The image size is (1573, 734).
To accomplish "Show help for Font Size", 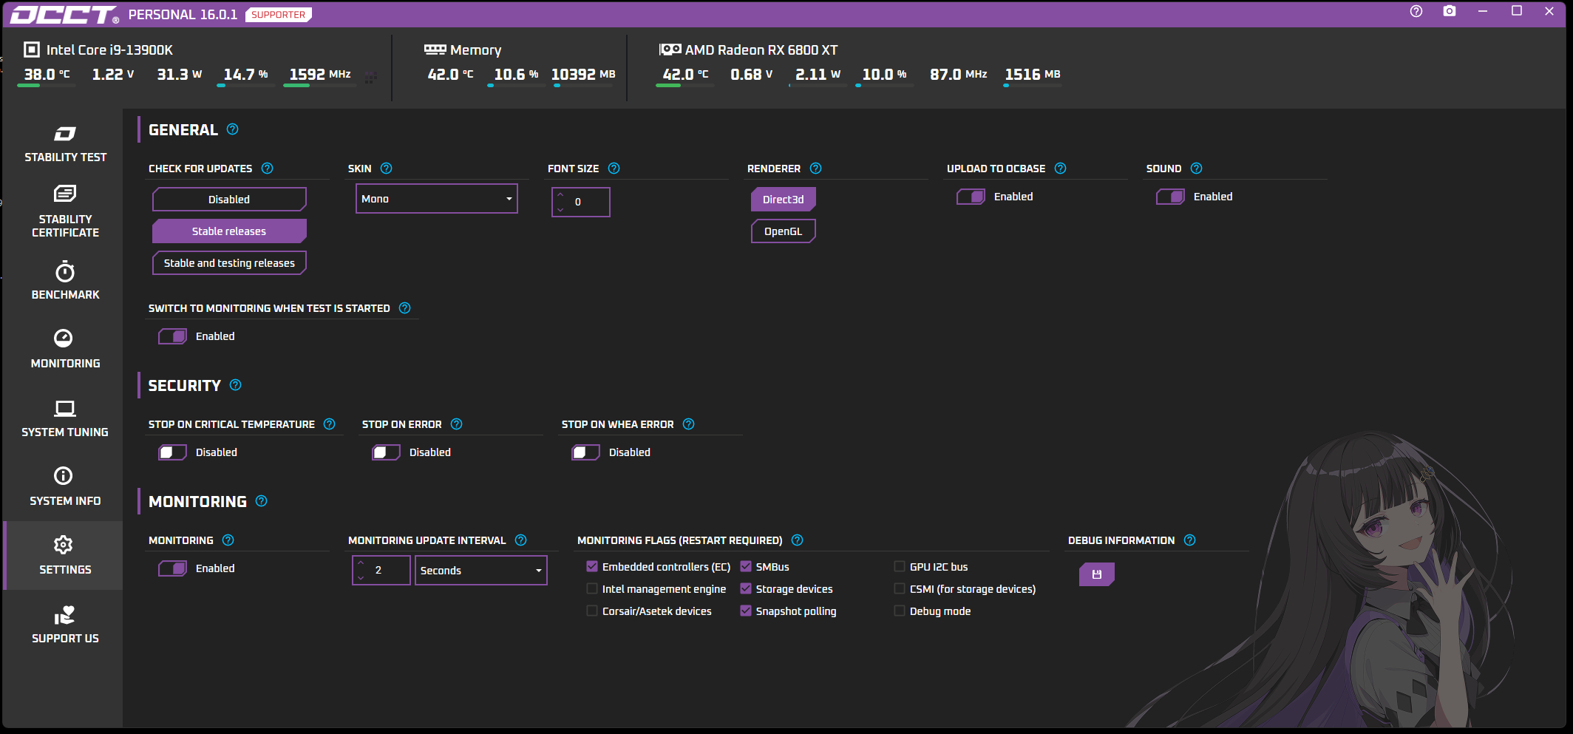I will click(614, 169).
